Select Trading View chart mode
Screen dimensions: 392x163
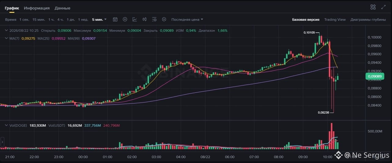click(335, 20)
